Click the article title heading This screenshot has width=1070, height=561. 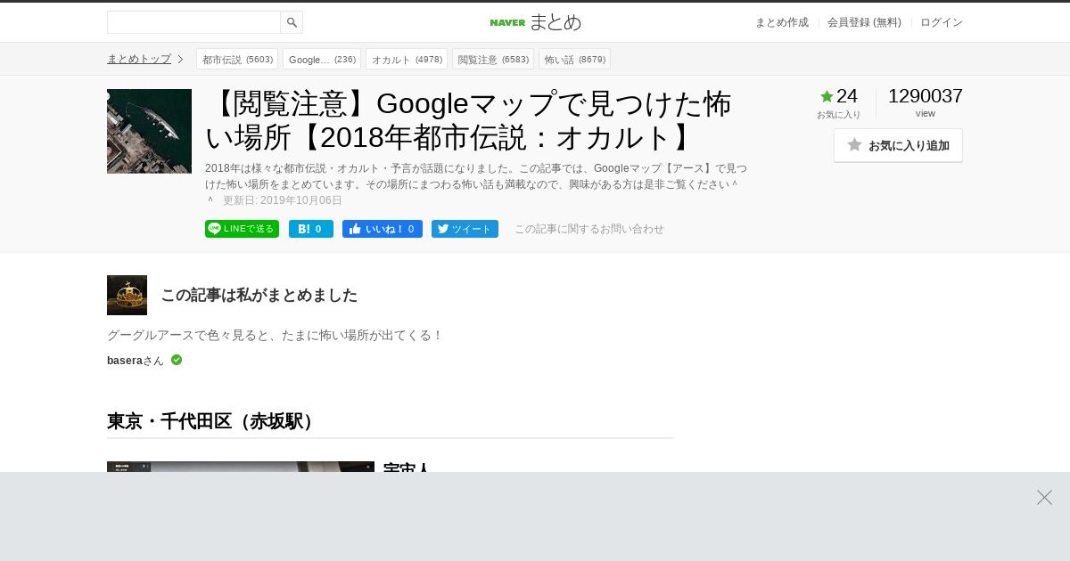(x=469, y=120)
